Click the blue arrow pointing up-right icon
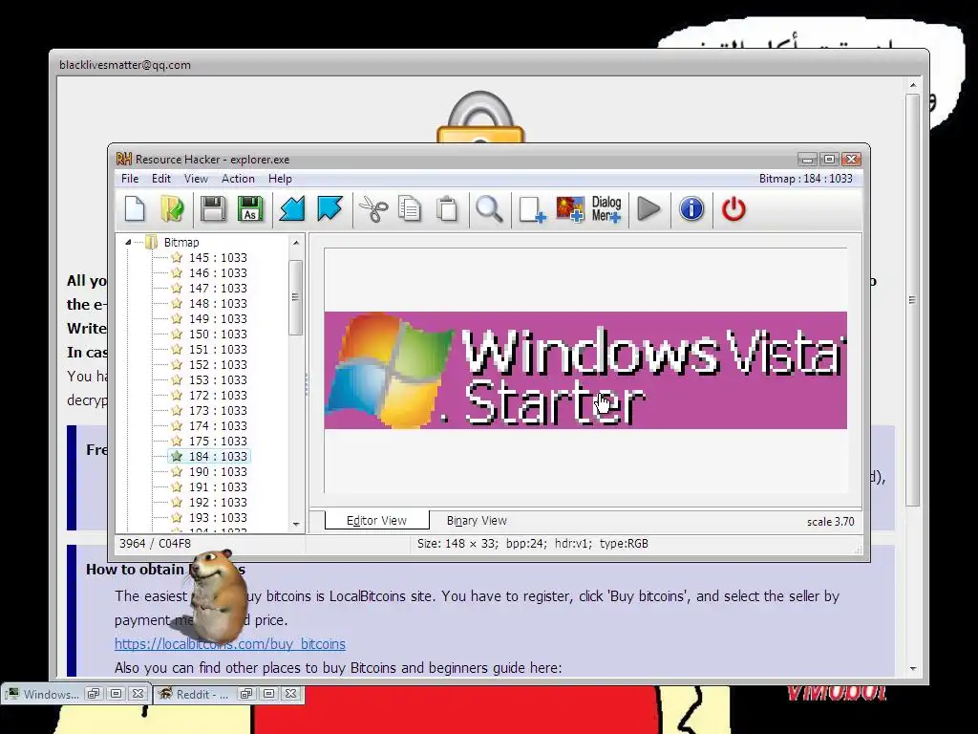The image size is (978, 734). 330,209
